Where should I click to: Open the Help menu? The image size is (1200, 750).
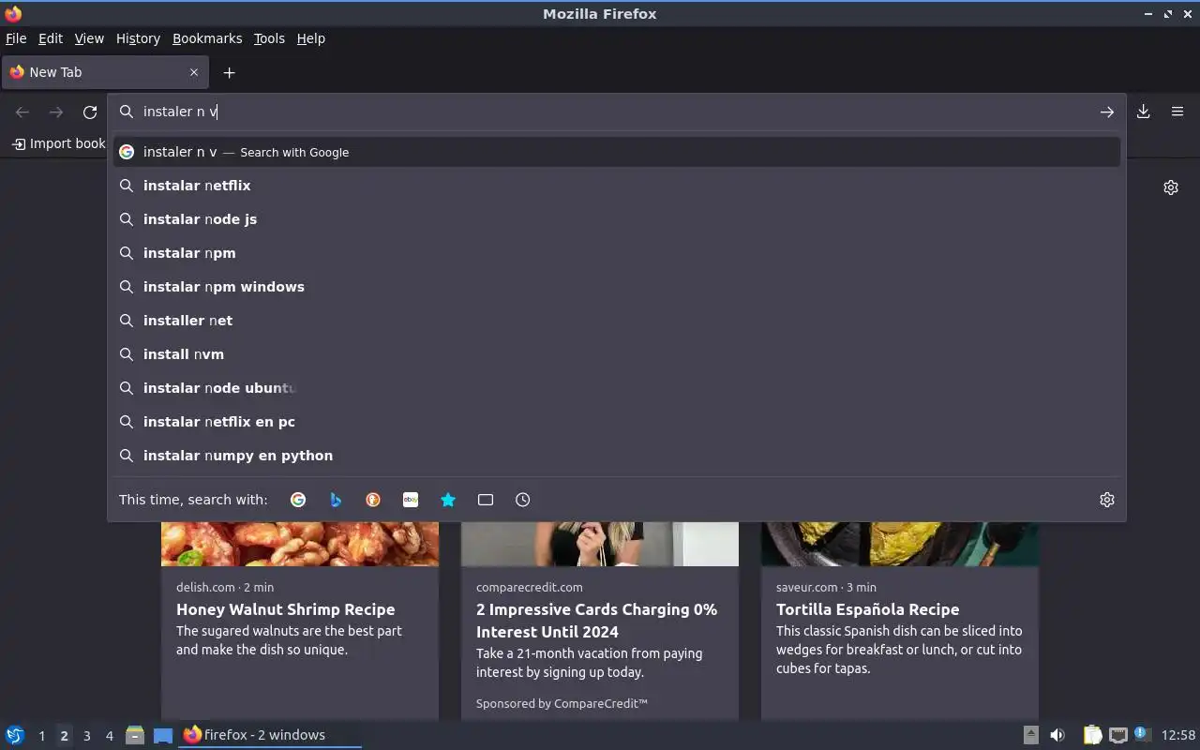(311, 38)
